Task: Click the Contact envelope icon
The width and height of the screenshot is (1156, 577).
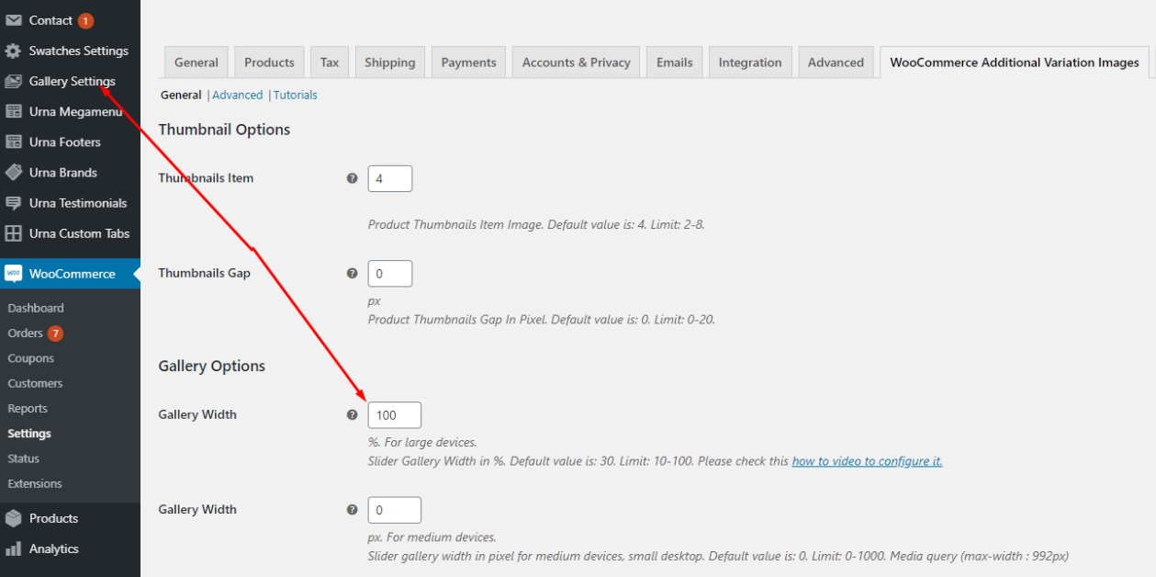Action: (x=14, y=20)
